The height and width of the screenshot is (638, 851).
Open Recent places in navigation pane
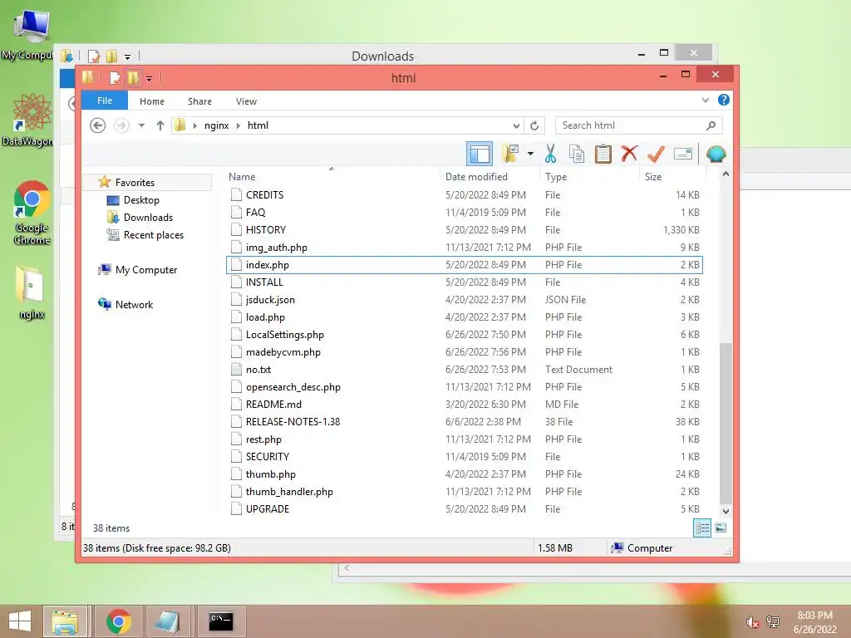(x=154, y=235)
